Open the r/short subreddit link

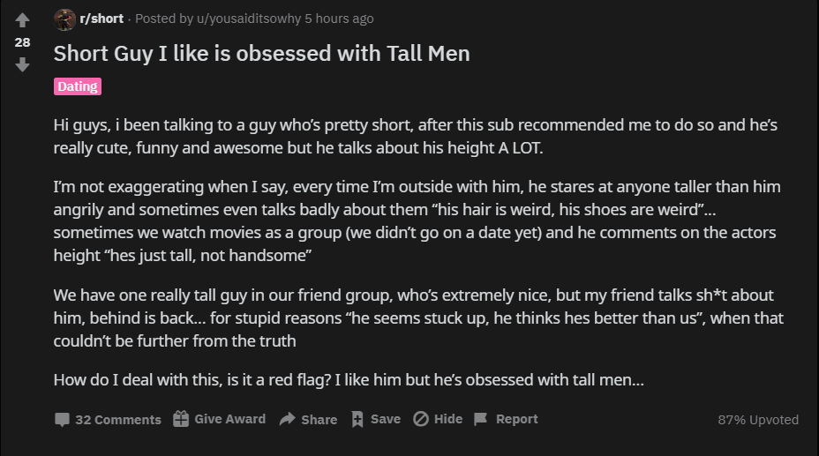101,19
